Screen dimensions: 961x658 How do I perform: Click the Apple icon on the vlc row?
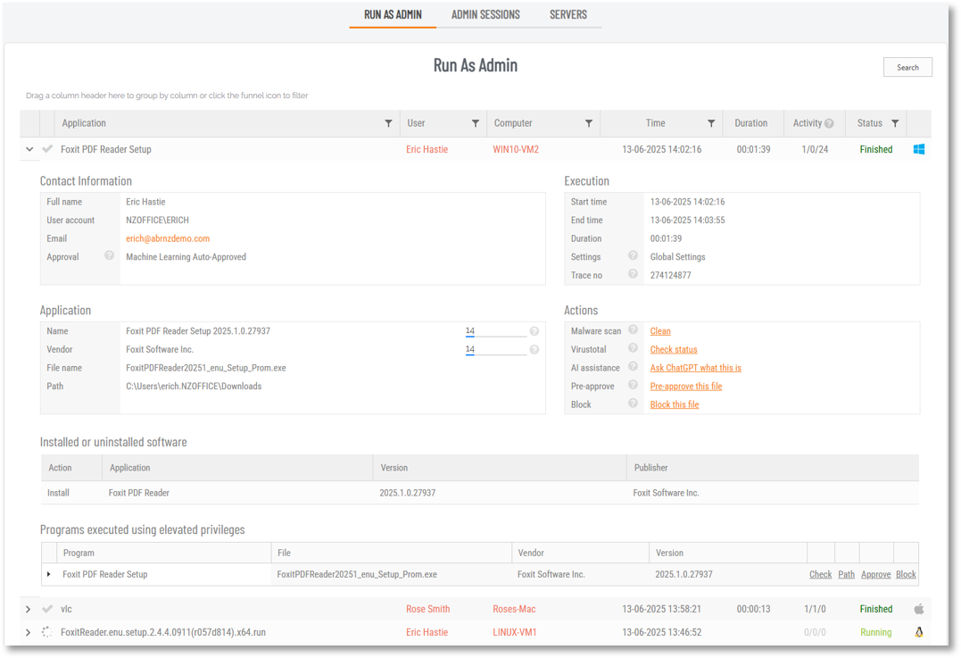(x=919, y=609)
